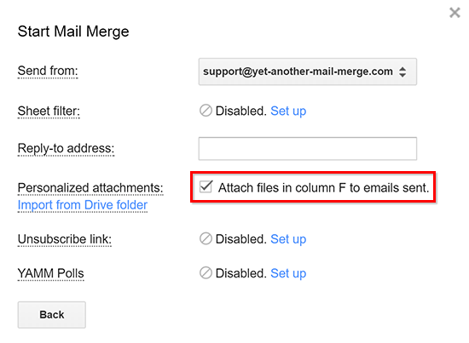Viewport: 469px width, 343px height.
Task: Open Import from Drive folder link
Action: (x=83, y=205)
